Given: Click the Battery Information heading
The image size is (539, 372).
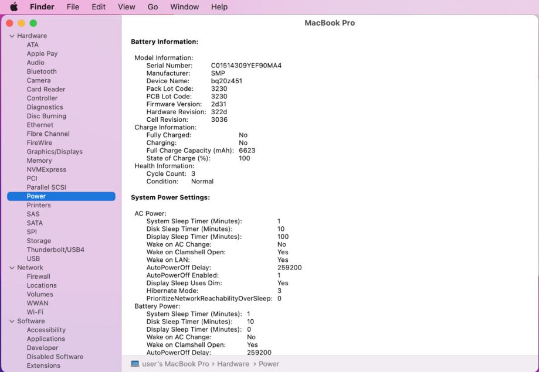Looking at the screenshot, I should point(165,42).
